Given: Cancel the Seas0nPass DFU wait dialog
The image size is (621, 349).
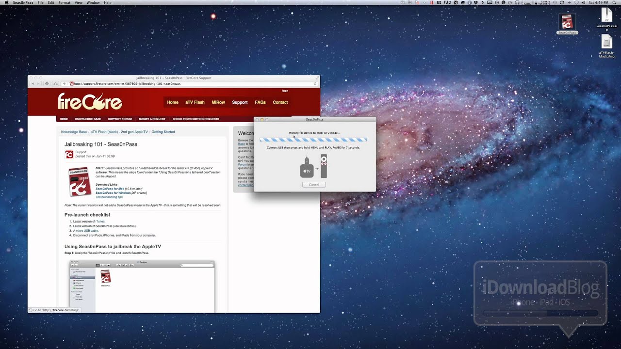Looking at the screenshot, I should [x=314, y=185].
